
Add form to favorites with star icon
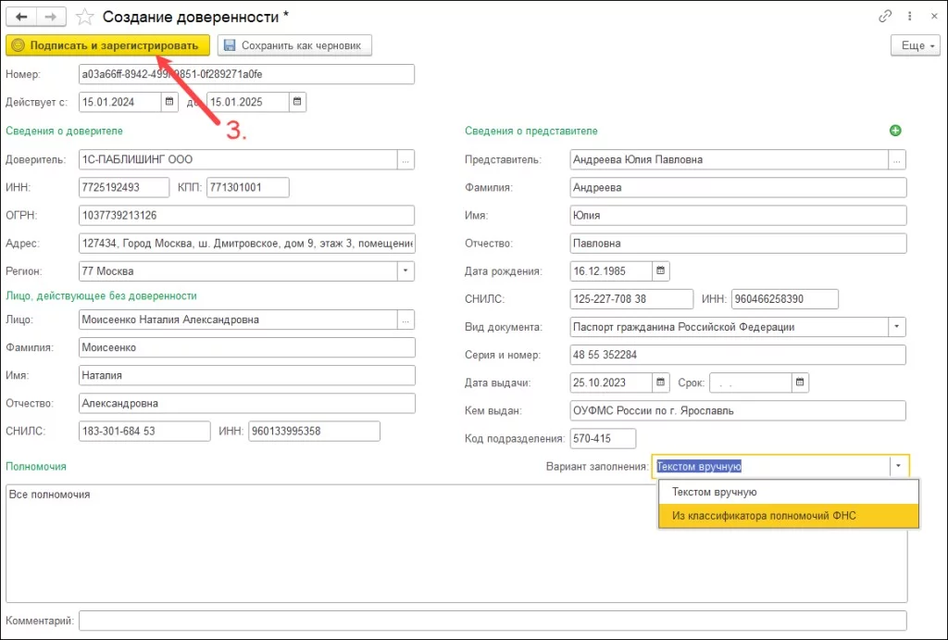point(84,17)
